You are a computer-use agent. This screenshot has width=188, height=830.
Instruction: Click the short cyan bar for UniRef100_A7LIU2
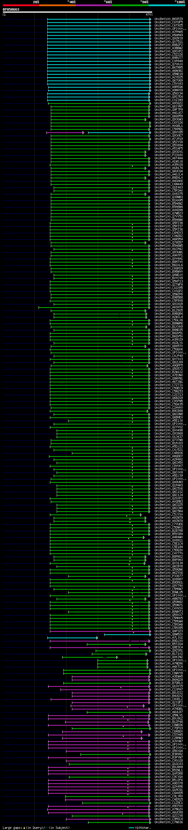tap(73, 637)
